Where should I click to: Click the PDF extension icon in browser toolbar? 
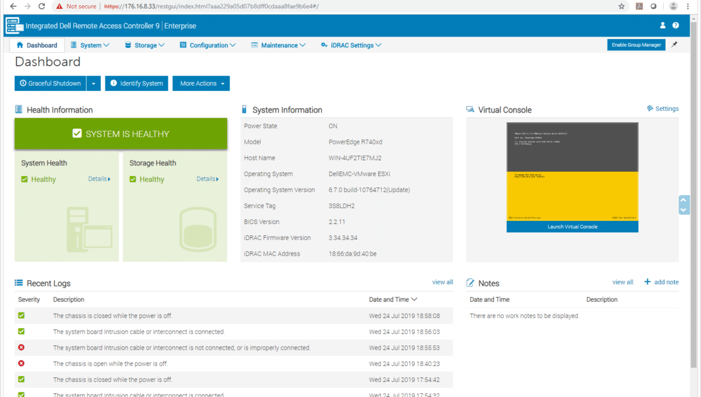click(x=639, y=6)
